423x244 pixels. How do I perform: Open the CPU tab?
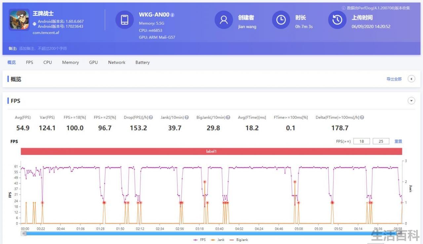pos(48,62)
